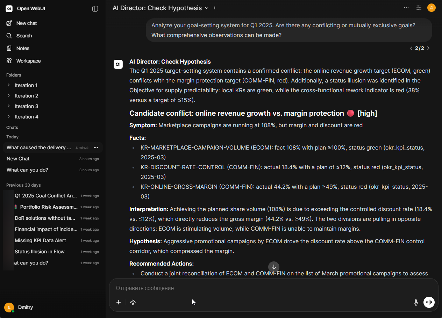This screenshot has width=442, height=318.
Task: Add another model with the plus button
Action: (x=215, y=8)
